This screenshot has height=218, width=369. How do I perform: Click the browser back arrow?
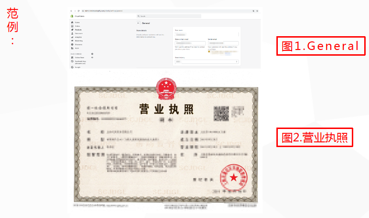71,11
